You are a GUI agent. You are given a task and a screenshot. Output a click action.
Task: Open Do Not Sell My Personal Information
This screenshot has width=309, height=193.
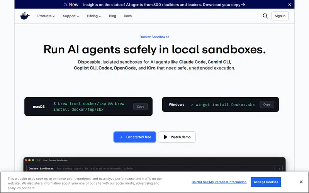pyautogui.click(x=219, y=182)
